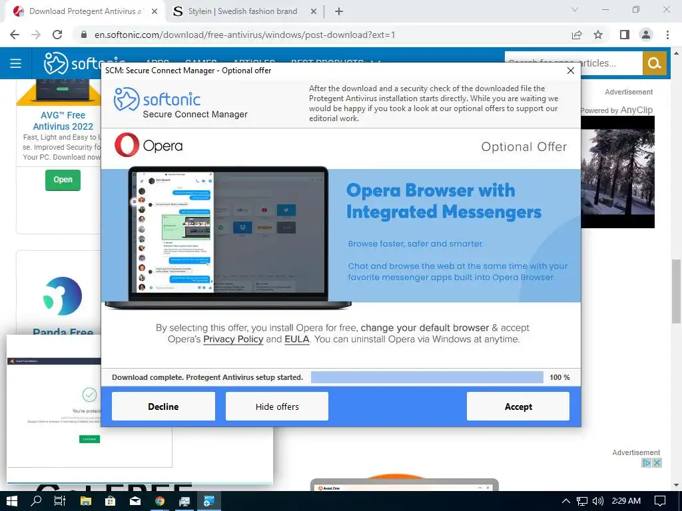Screen dimensions: 682x511
Task: Click the Hide offers button
Action: click(276, 407)
